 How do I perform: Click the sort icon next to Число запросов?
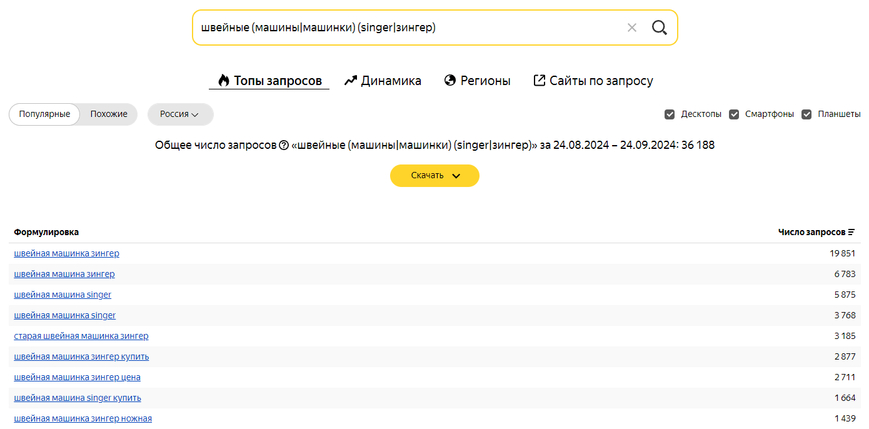(851, 232)
